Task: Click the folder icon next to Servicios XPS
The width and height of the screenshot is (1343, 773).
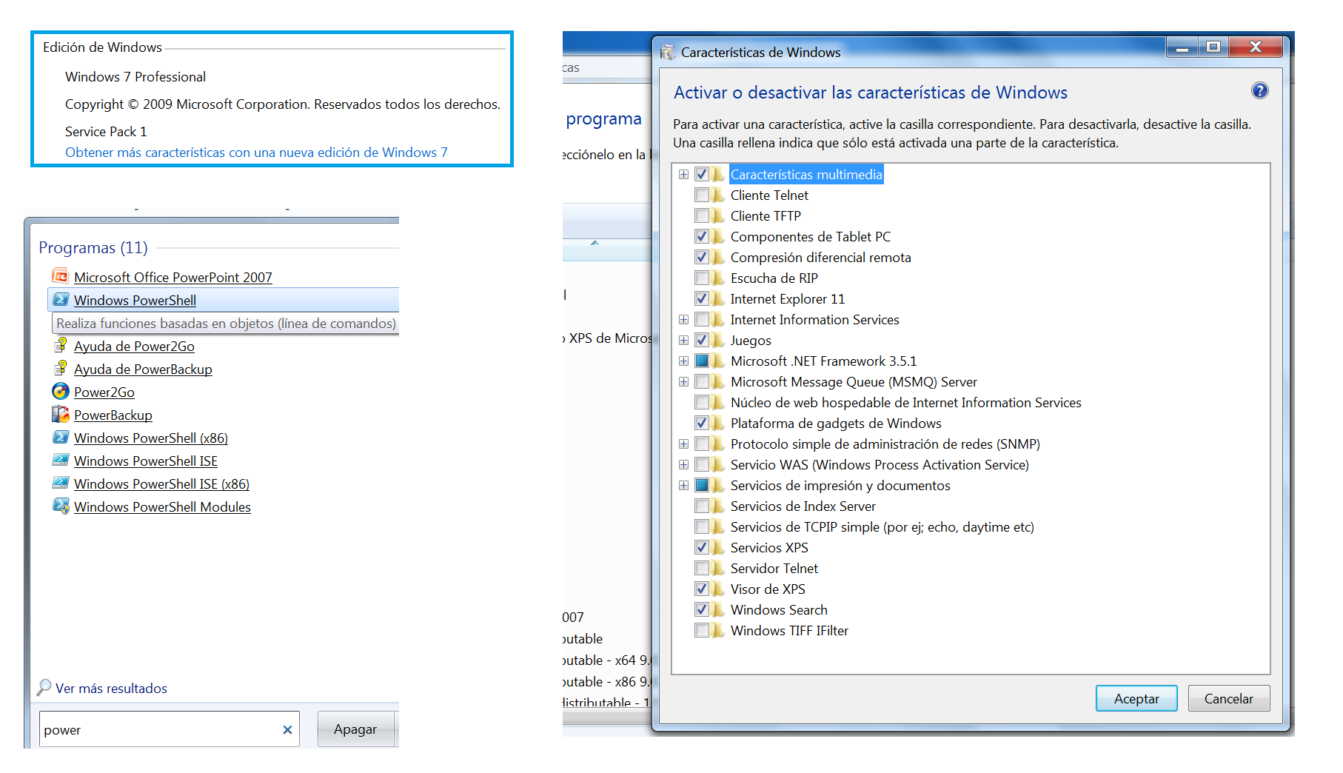Action: [718, 547]
